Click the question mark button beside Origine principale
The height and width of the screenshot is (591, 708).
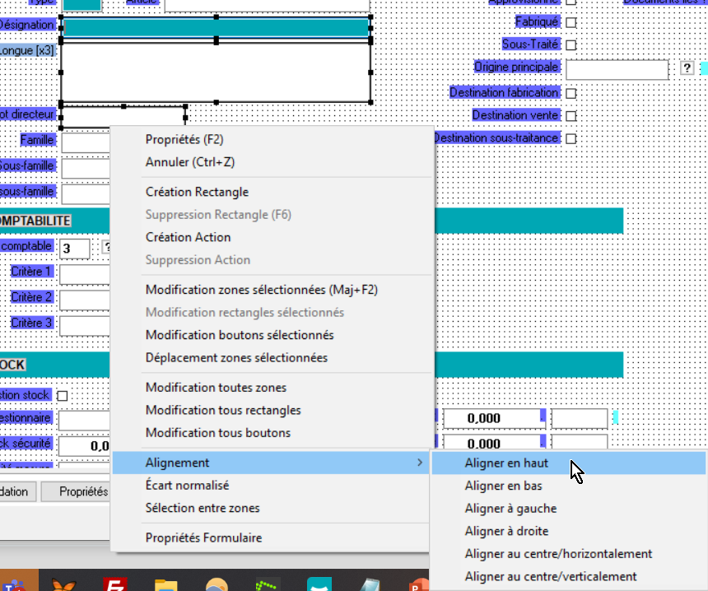coord(688,68)
